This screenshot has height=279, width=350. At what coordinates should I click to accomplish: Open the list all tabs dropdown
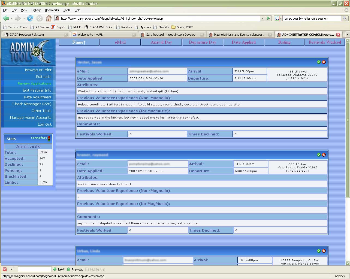tap(347, 35)
